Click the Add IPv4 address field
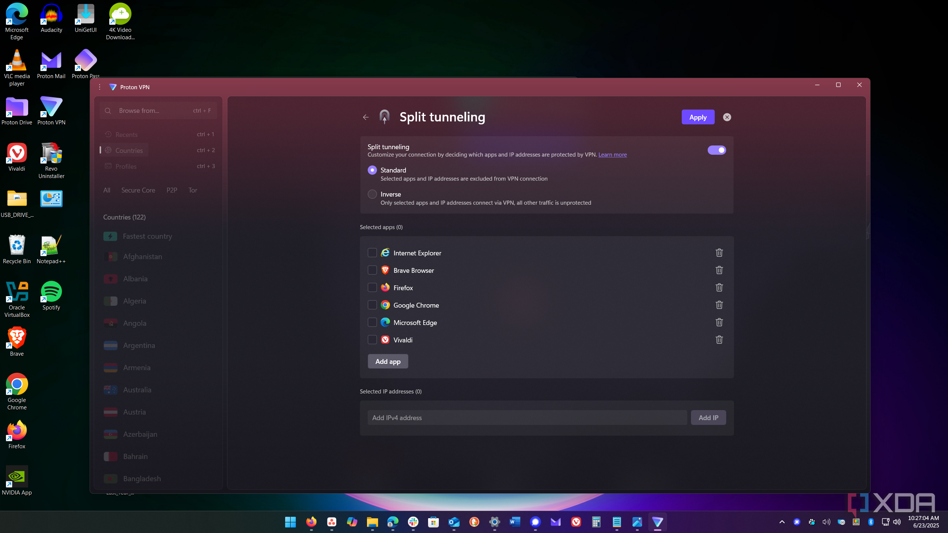This screenshot has height=533, width=948. coord(527,418)
